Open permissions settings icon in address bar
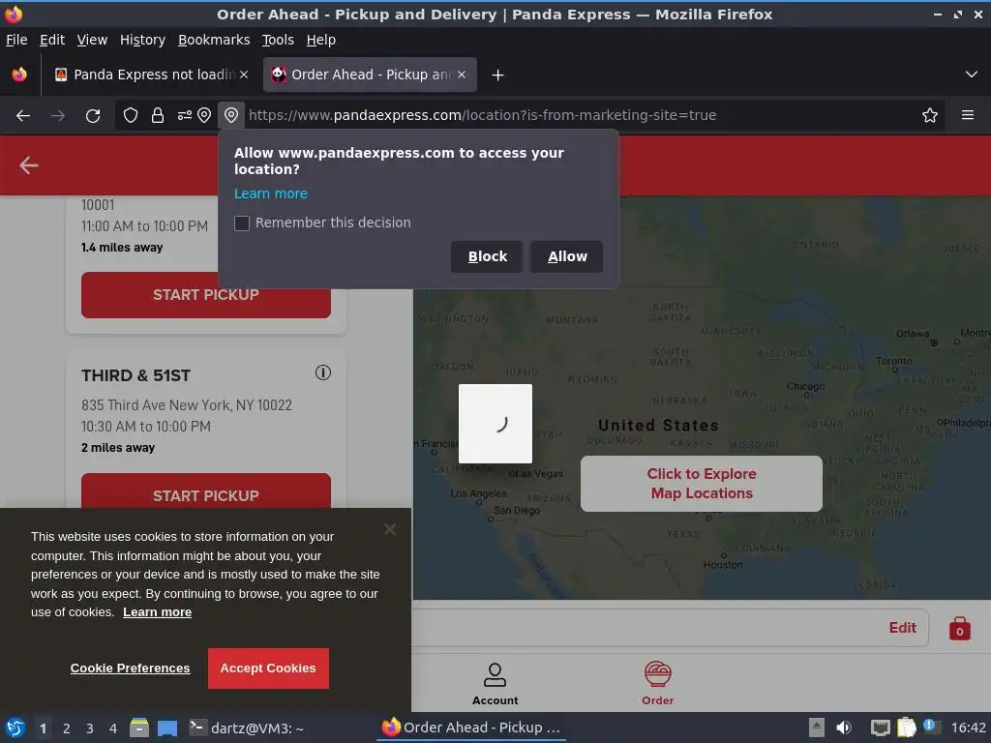This screenshot has height=743, width=991. coord(185,115)
